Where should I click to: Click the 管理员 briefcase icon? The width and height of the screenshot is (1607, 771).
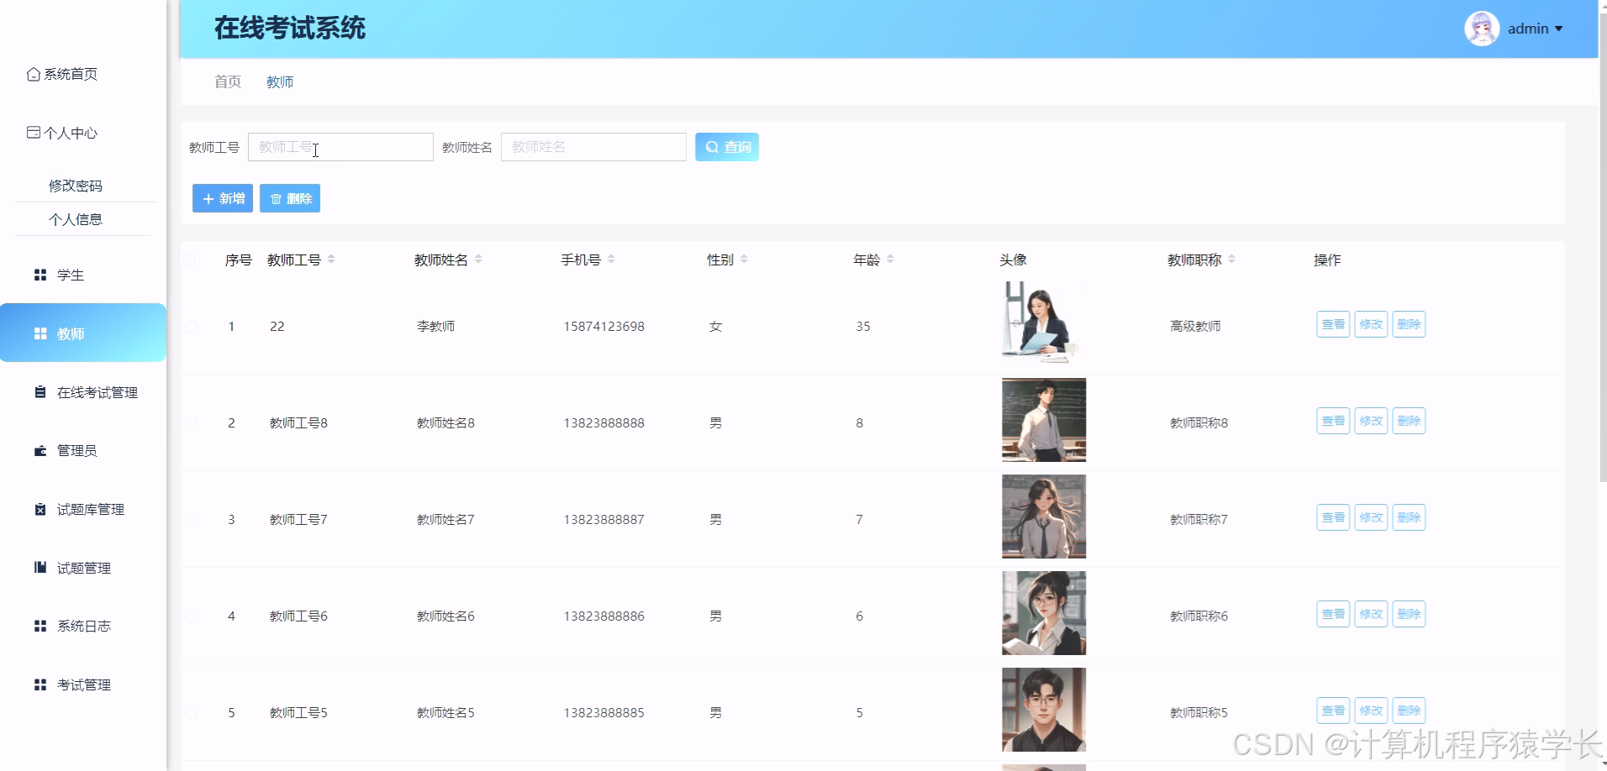pos(40,450)
